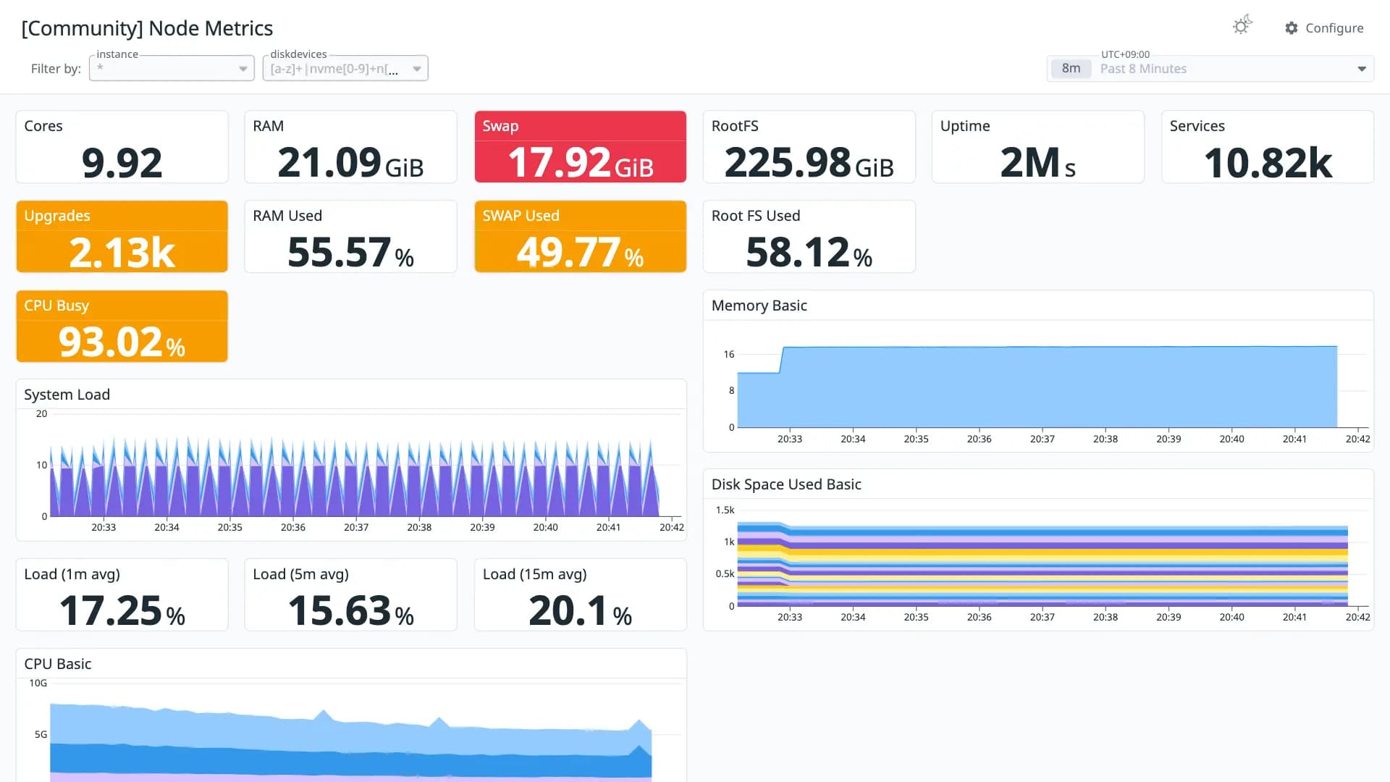Click the Services 10.82k widget
The image size is (1390, 782).
[x=1268, y=146]
